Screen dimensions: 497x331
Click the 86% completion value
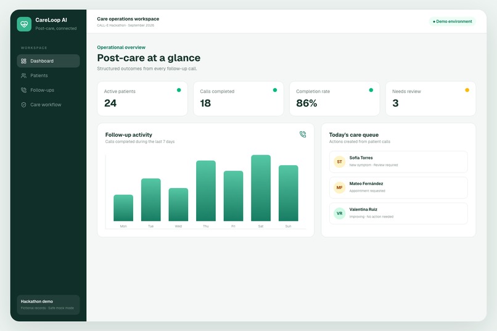coord(306,104)
